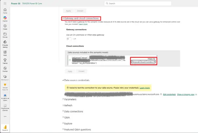The image size is (198, 133).
Task: Expand the Q&A section
Action: [x=63, y=117]
